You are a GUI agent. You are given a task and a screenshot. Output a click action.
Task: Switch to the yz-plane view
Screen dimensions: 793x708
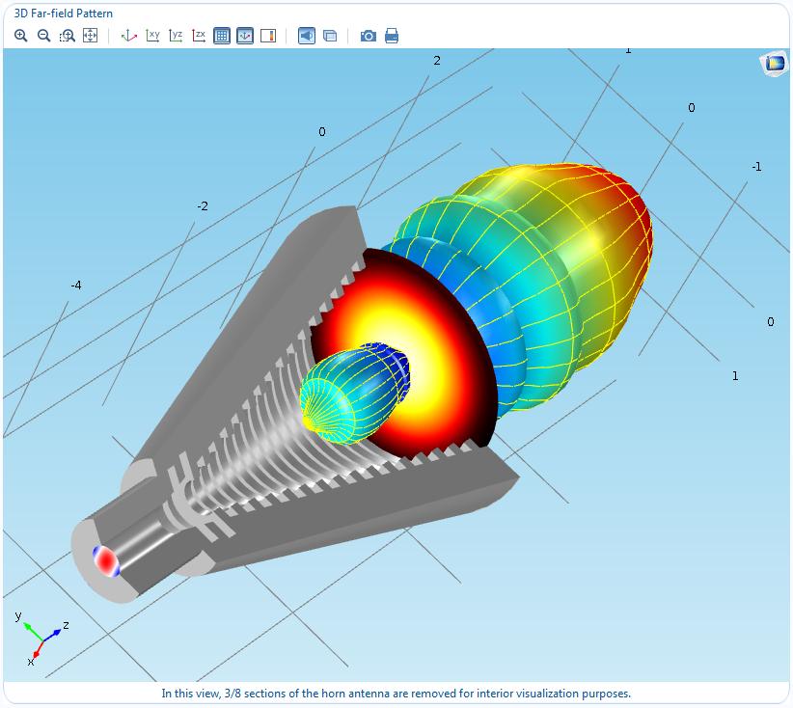click(x=176, y=36)
